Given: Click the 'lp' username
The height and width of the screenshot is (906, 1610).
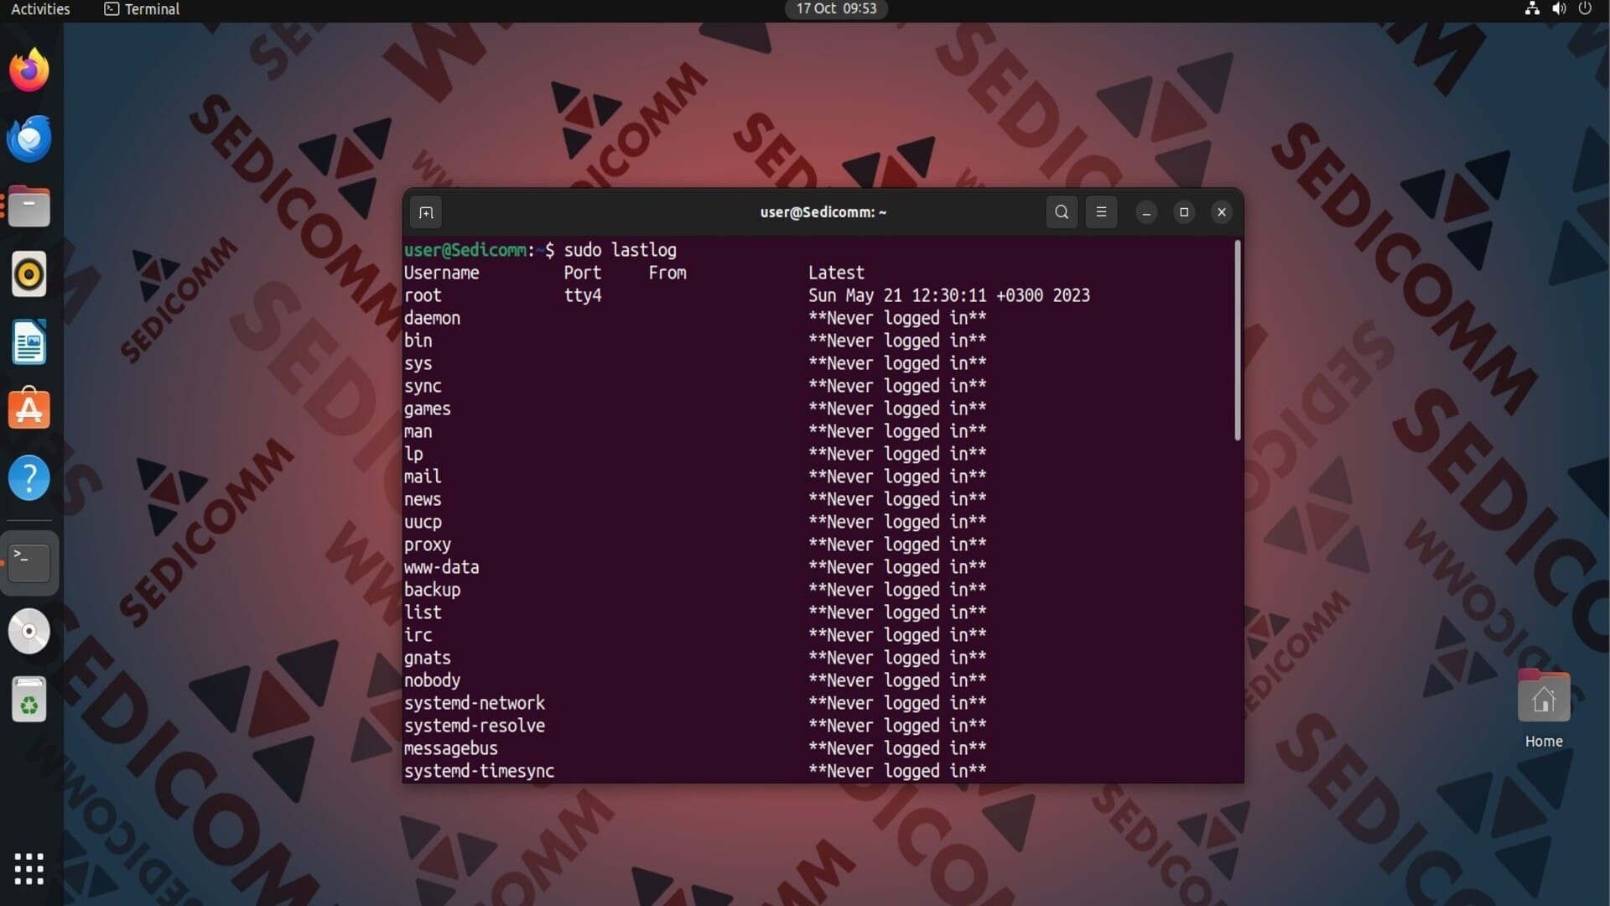Looking at the screenshot, I should 413,454.
